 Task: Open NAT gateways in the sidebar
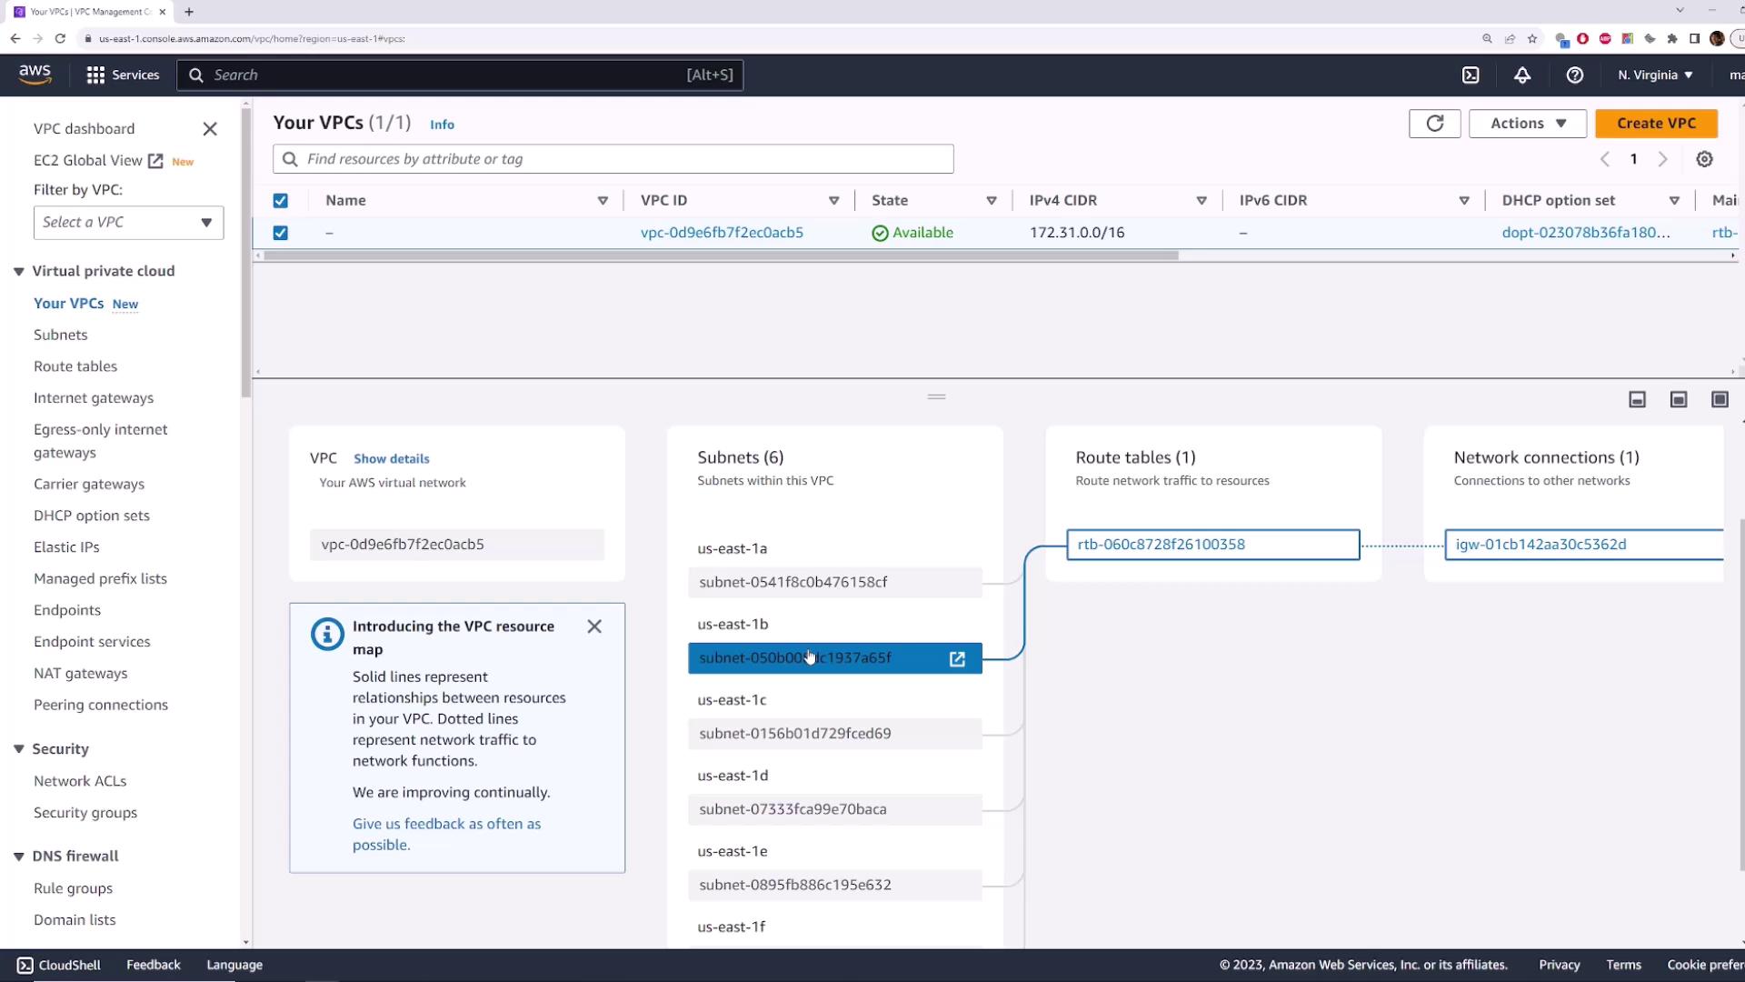point(81,674)
